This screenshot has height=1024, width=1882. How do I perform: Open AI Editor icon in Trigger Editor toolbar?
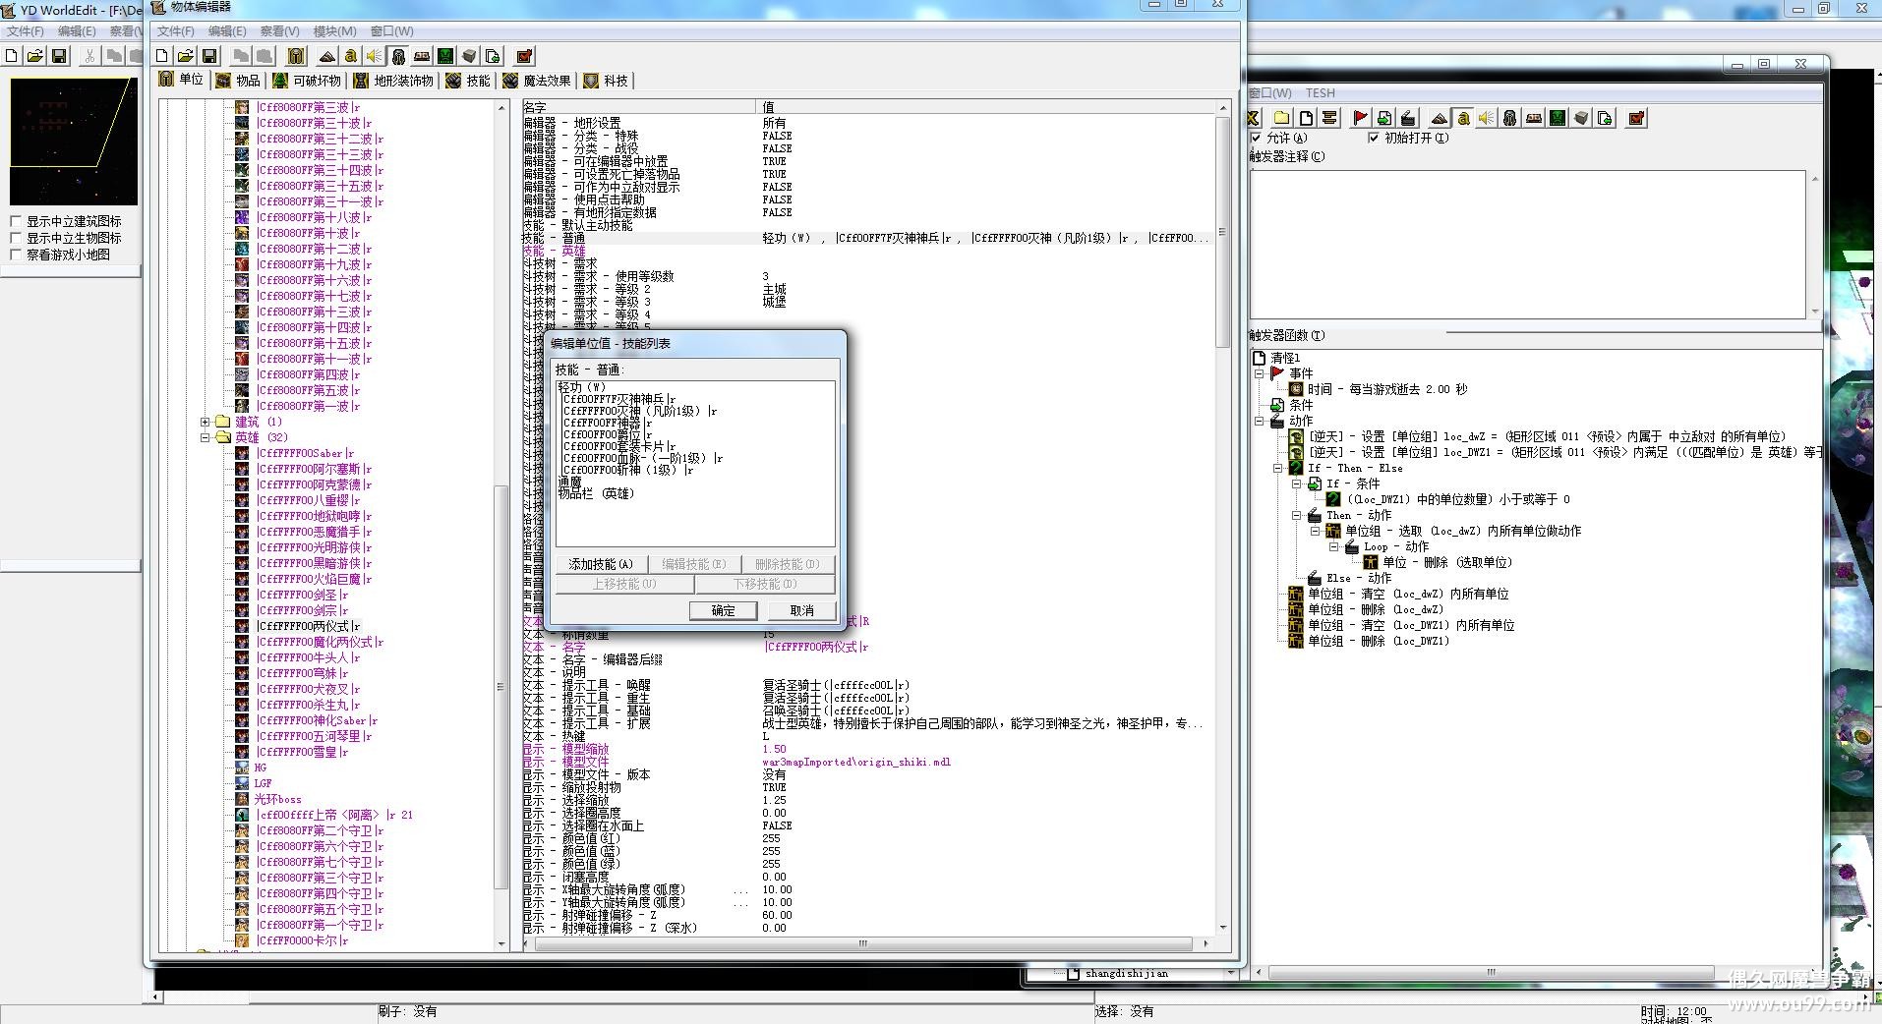(x=1558, y=118)
